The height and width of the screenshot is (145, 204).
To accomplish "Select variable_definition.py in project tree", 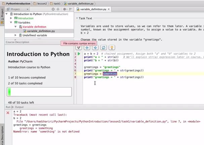I will (39, 31).
